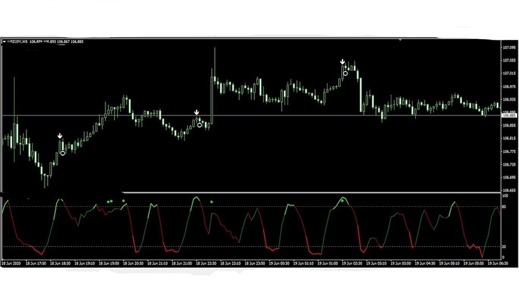The height and width of the screenshot is (292, 519).
Task: Click the 18 Jun 22:30 time label
Action: [x=205, y=263]
